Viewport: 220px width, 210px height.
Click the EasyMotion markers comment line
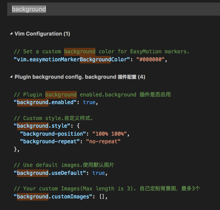point(101,52)
